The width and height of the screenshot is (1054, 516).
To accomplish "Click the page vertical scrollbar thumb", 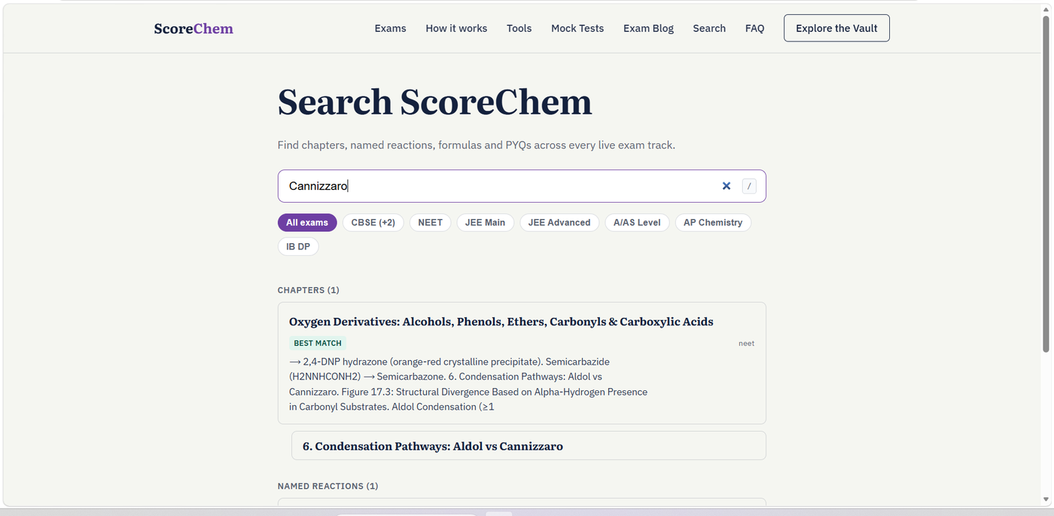I will click(x=1047, y=183).
